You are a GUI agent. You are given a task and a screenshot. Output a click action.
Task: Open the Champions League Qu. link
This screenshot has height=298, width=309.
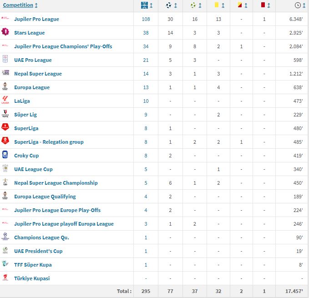pyautogui.click(x=41, y=237)
